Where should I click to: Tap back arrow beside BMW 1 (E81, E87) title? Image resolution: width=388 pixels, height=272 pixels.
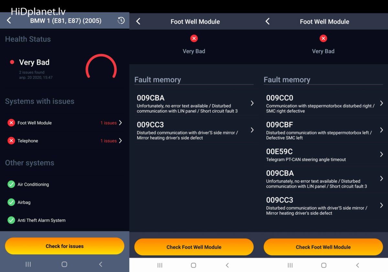tap(9, 21)
